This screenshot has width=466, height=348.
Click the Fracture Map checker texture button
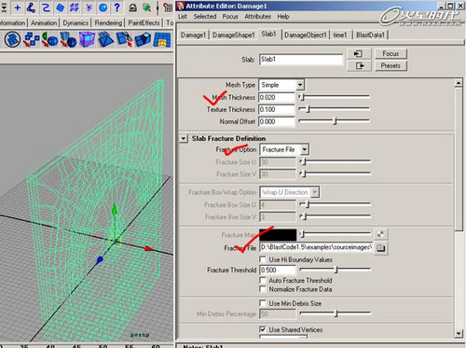tap(380, 234)
